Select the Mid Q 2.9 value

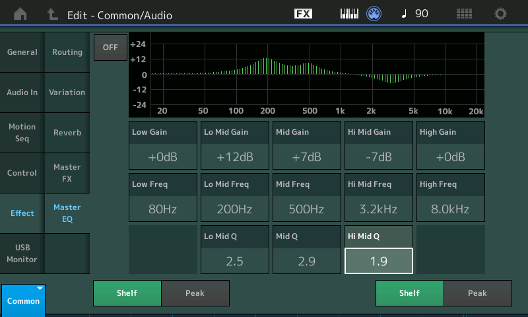coord(307,261)
